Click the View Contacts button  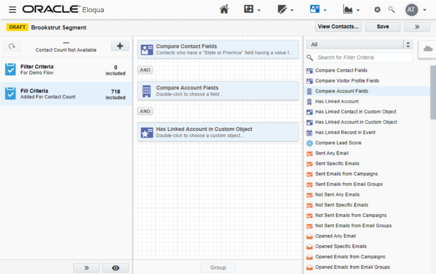[338, 27]
